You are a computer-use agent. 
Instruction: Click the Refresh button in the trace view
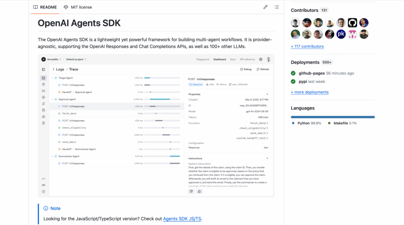pos(263,69)
